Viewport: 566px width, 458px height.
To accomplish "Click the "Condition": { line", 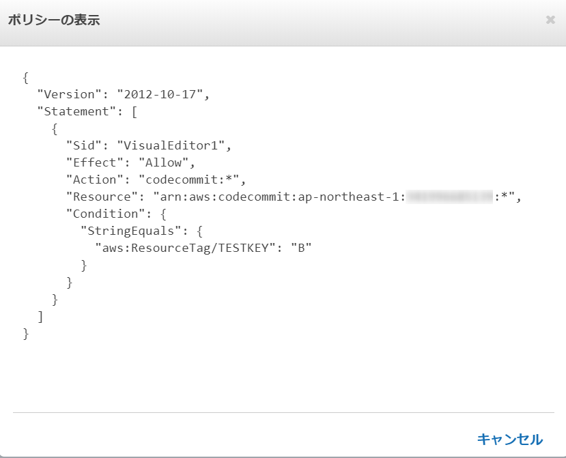I will 116,214.
